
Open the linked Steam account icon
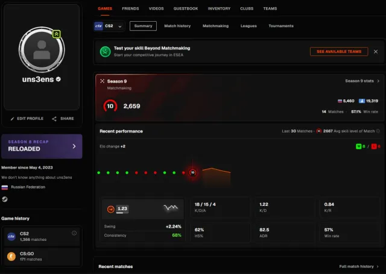[x=5, y=199]
